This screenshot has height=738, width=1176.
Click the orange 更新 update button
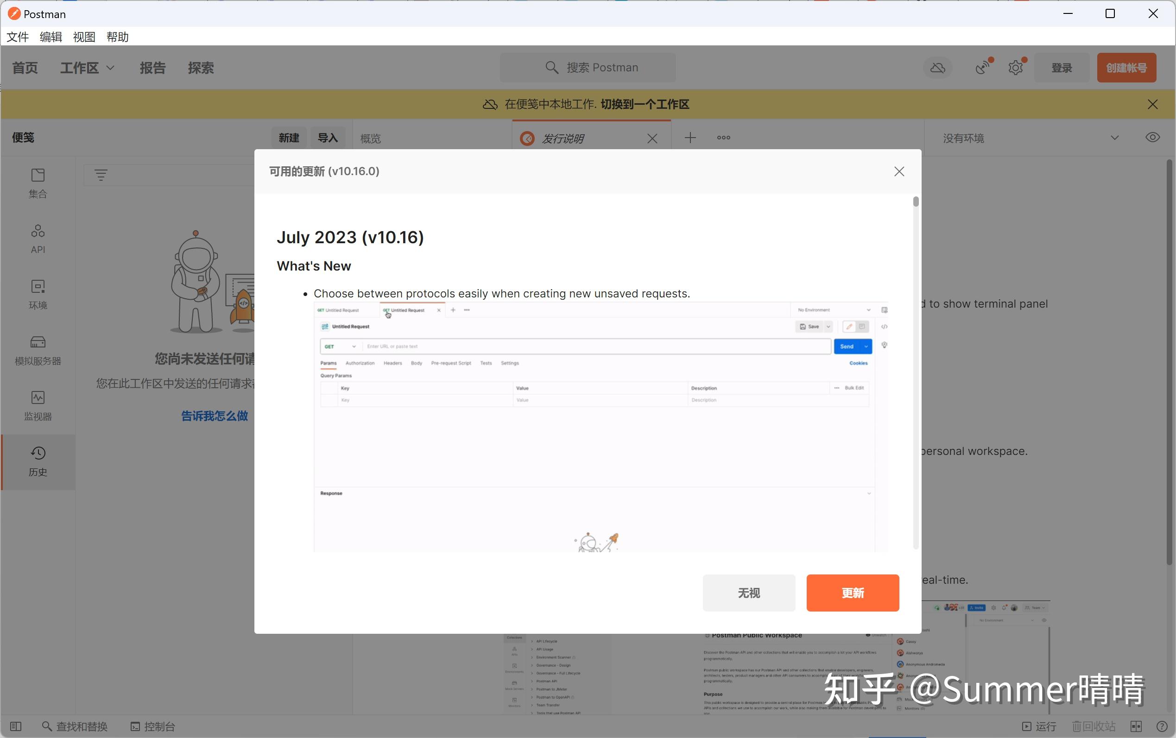point(852,593)
